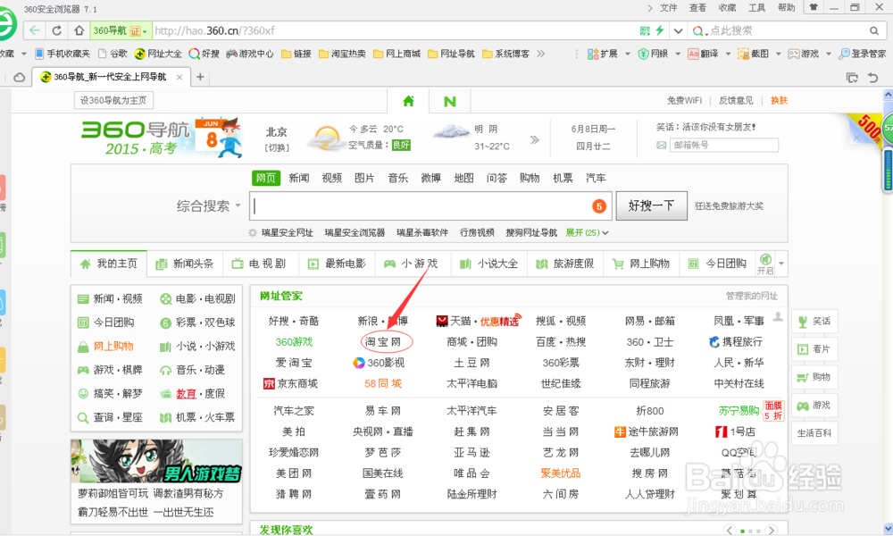Click the blue memory accelerator gauge
This screenshot has height=536, width=893.
point(888,171)
